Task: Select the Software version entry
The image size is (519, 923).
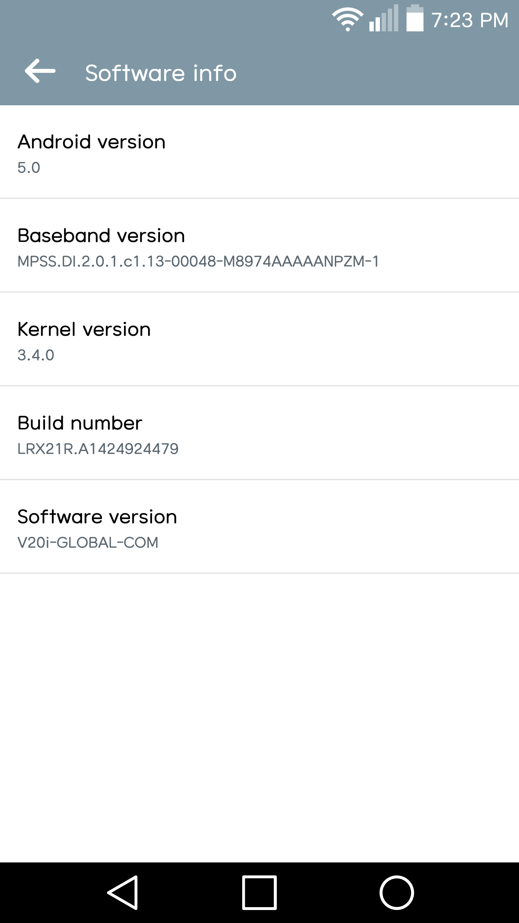Action: point(259,528)
